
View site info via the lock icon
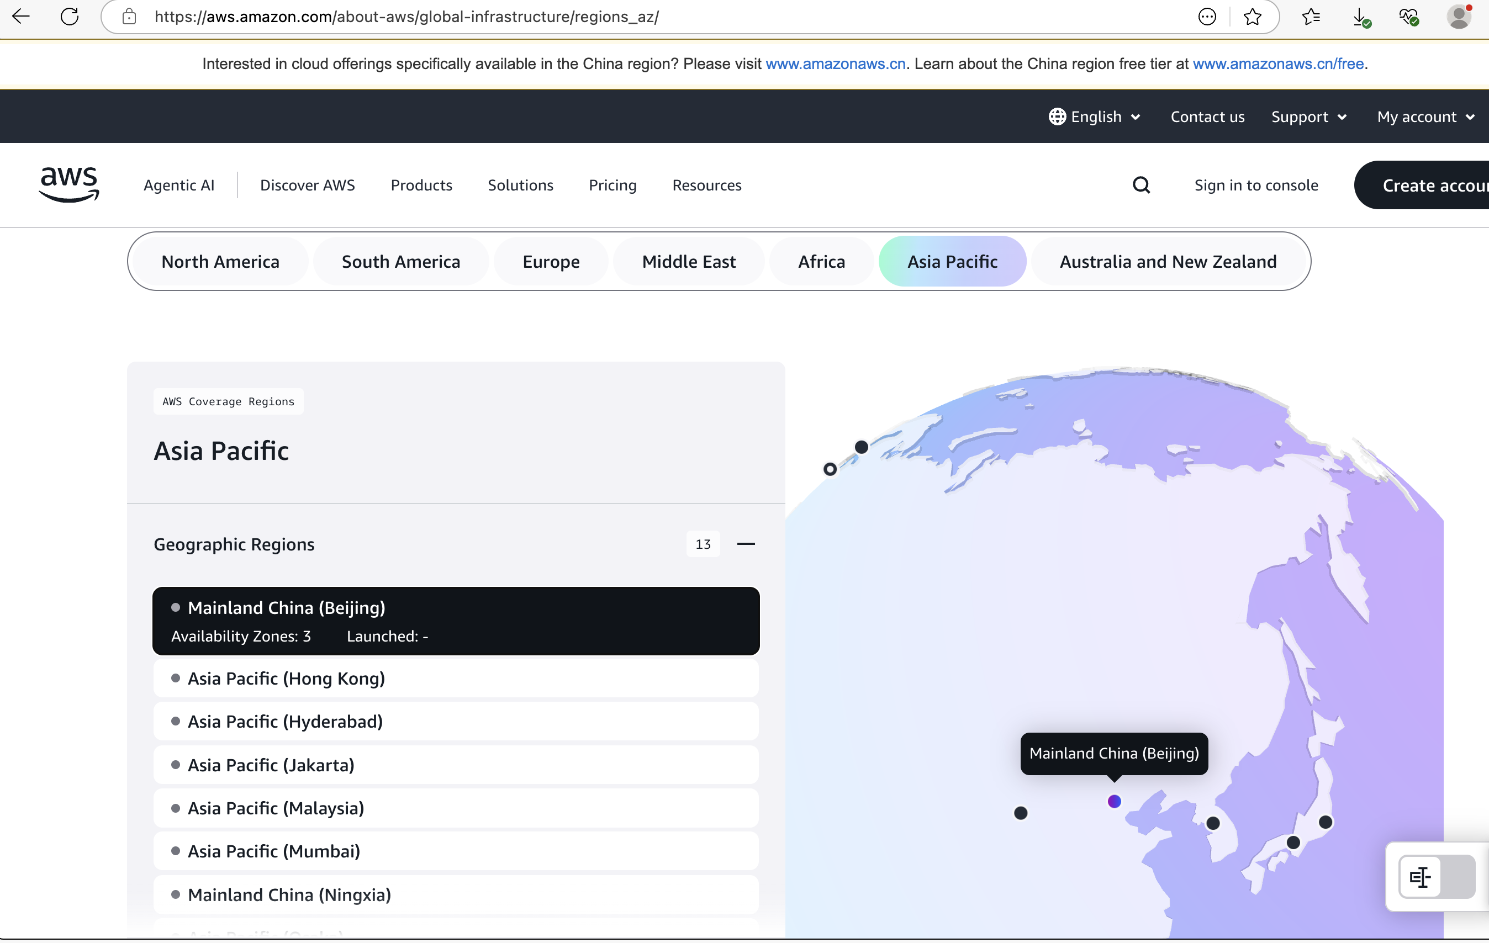(x=129, y=17)
